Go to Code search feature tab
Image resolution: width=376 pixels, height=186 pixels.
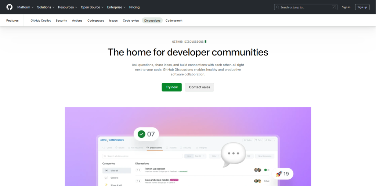coord(174,21)
